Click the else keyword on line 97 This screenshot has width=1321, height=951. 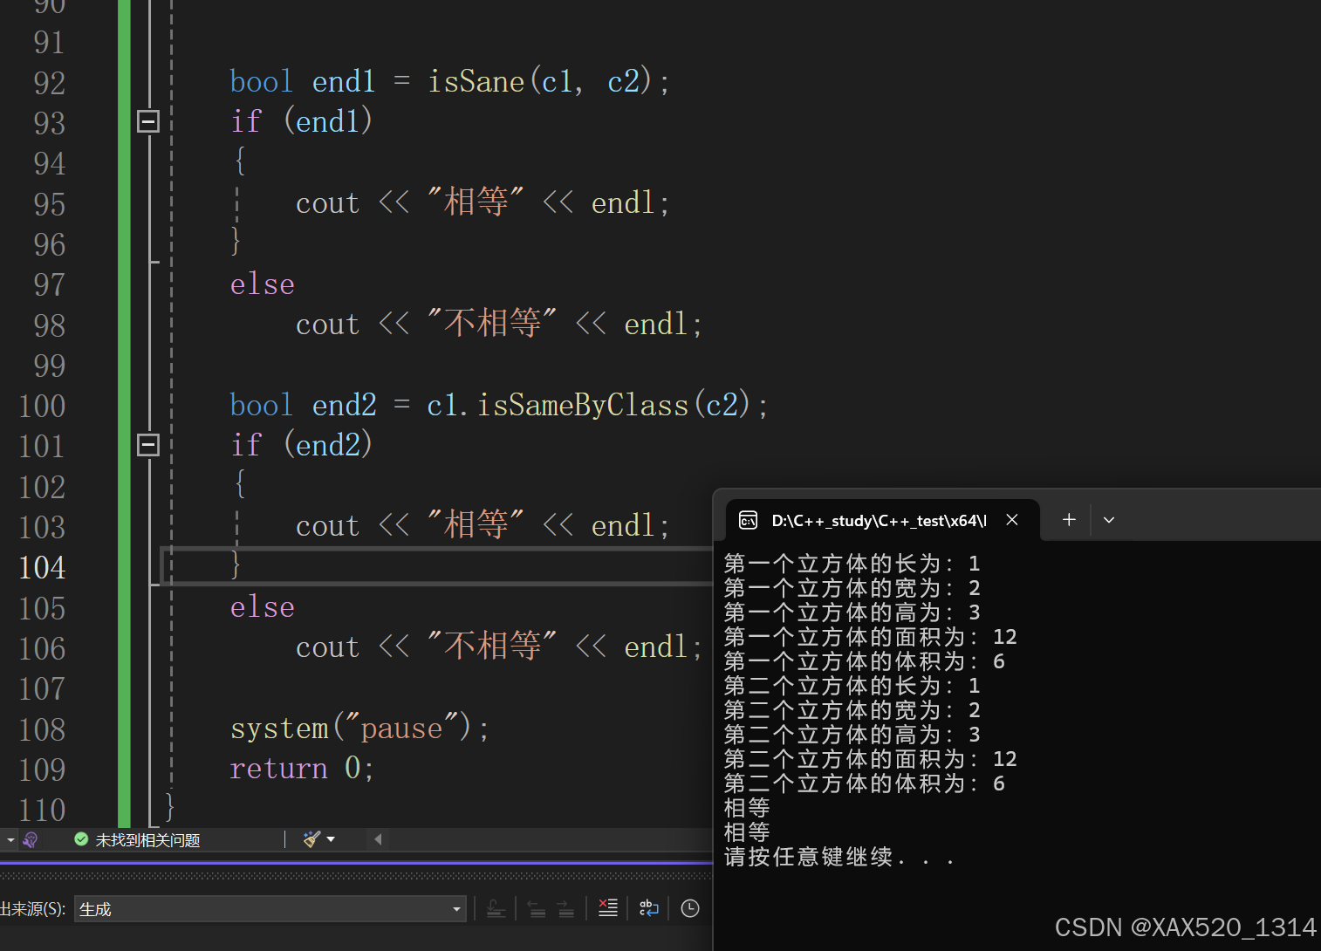pyautogui.click(x=263, y=284)
